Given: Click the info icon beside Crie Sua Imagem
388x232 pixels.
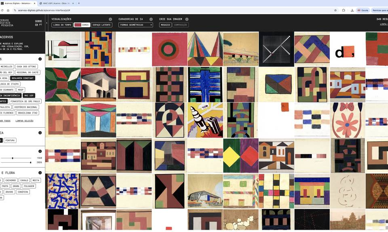Looking at the screenshot, I should coord(187,19).
